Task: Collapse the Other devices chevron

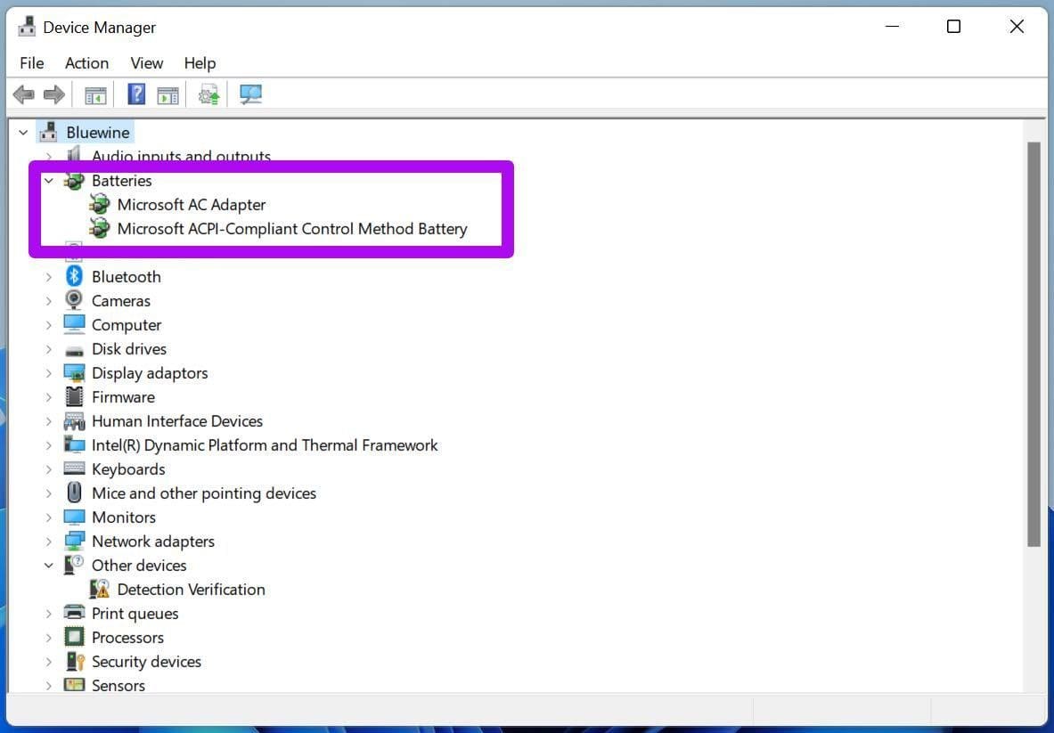Action: tap(48, 566)
